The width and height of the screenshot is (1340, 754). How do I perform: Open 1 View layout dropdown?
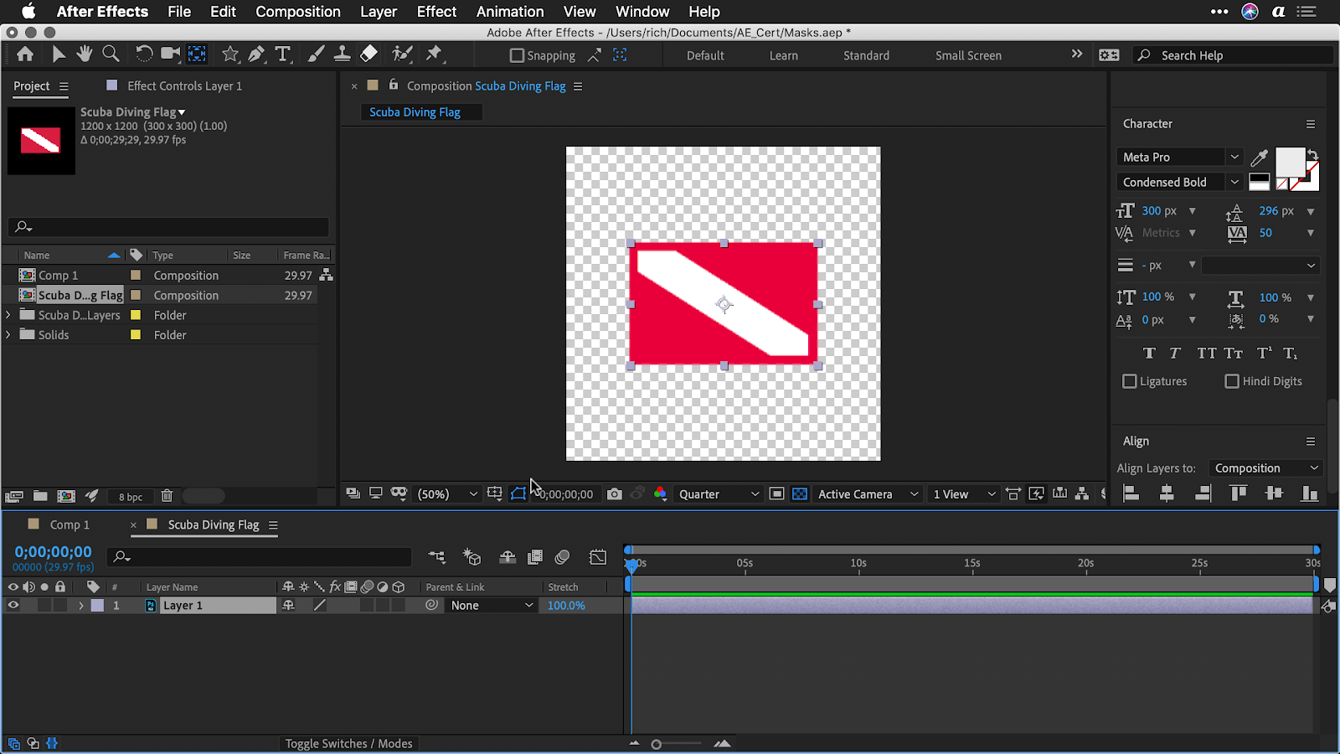(964, 494)
